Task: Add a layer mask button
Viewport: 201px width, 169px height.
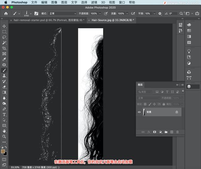Action: 155,132
